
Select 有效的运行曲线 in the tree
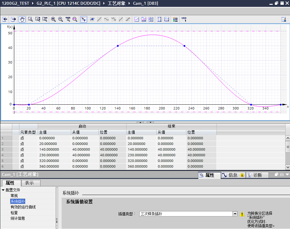23,207
